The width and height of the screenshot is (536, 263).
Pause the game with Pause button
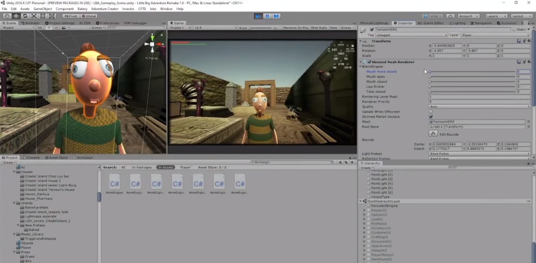(x=267, y=16)
